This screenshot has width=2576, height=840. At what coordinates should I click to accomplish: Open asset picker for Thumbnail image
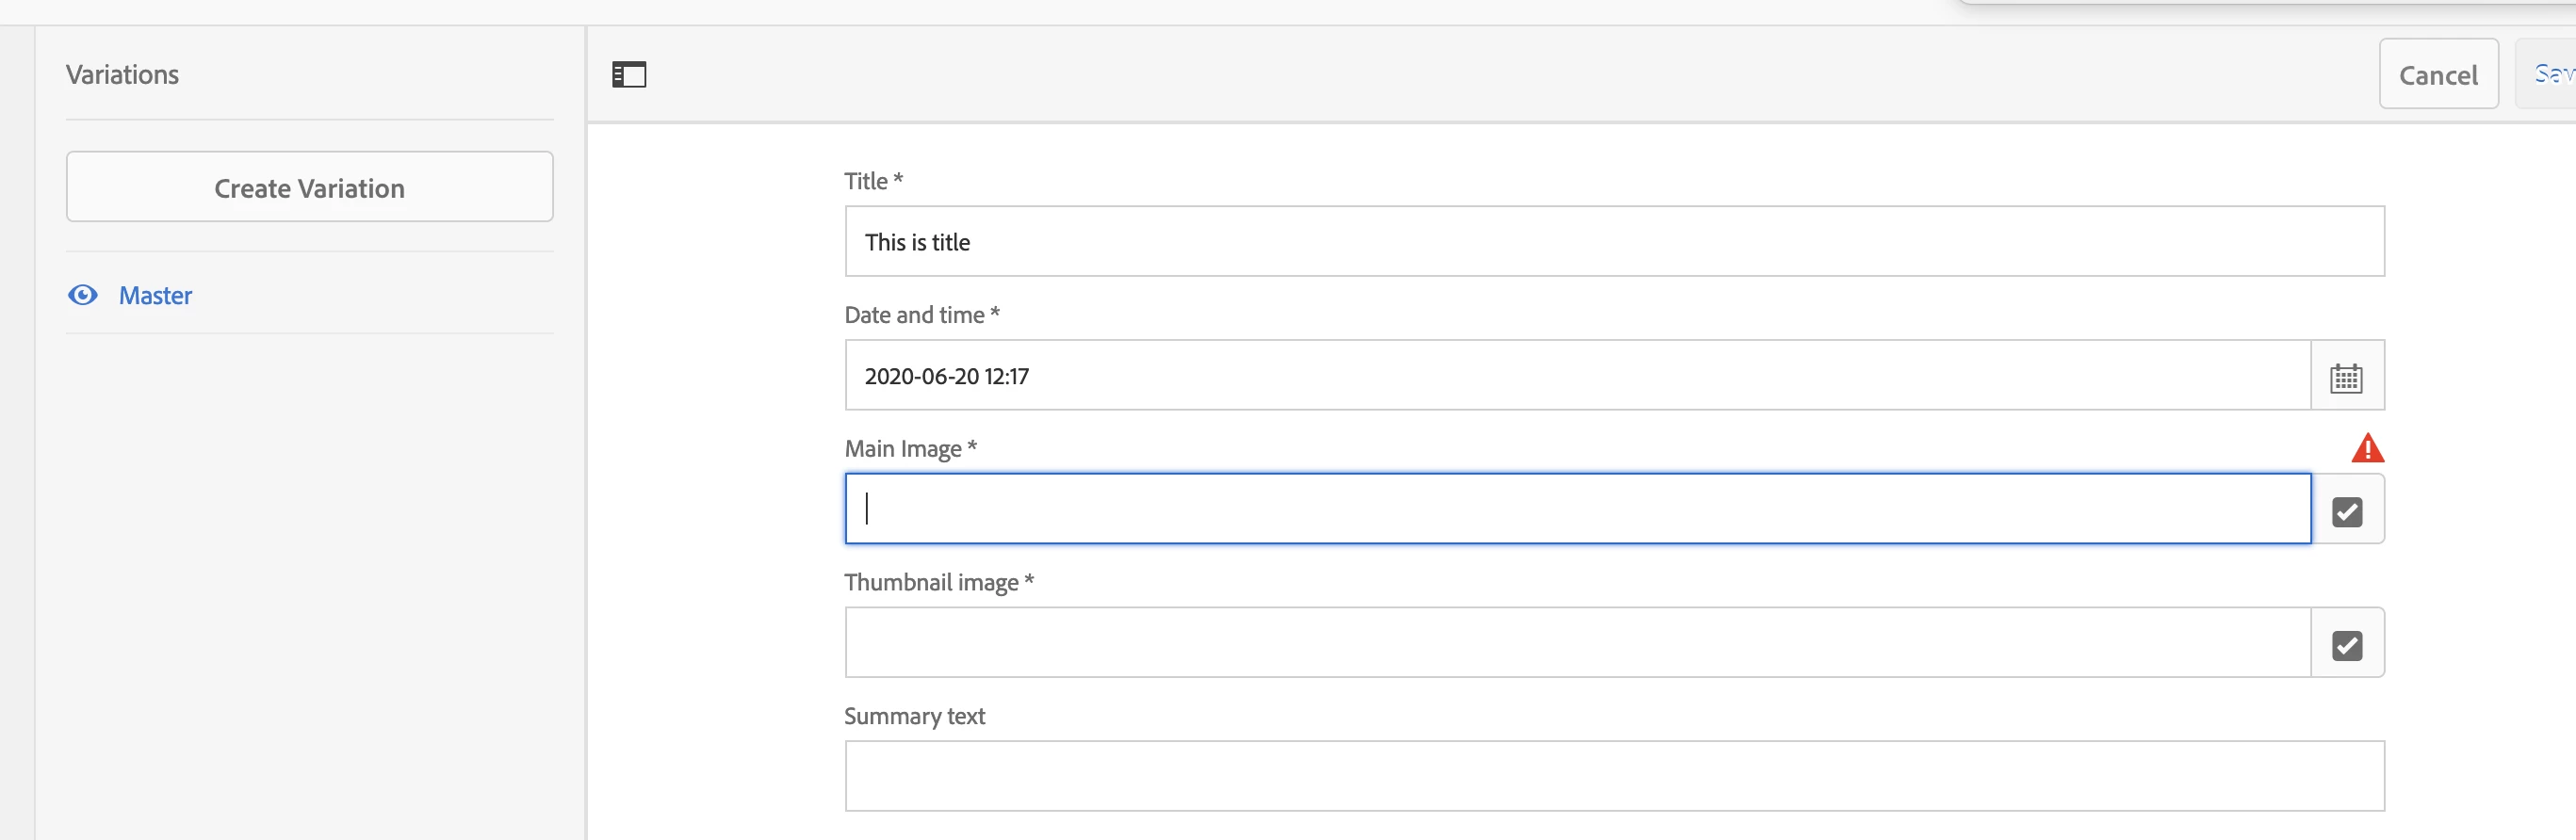click(2346, 645)
